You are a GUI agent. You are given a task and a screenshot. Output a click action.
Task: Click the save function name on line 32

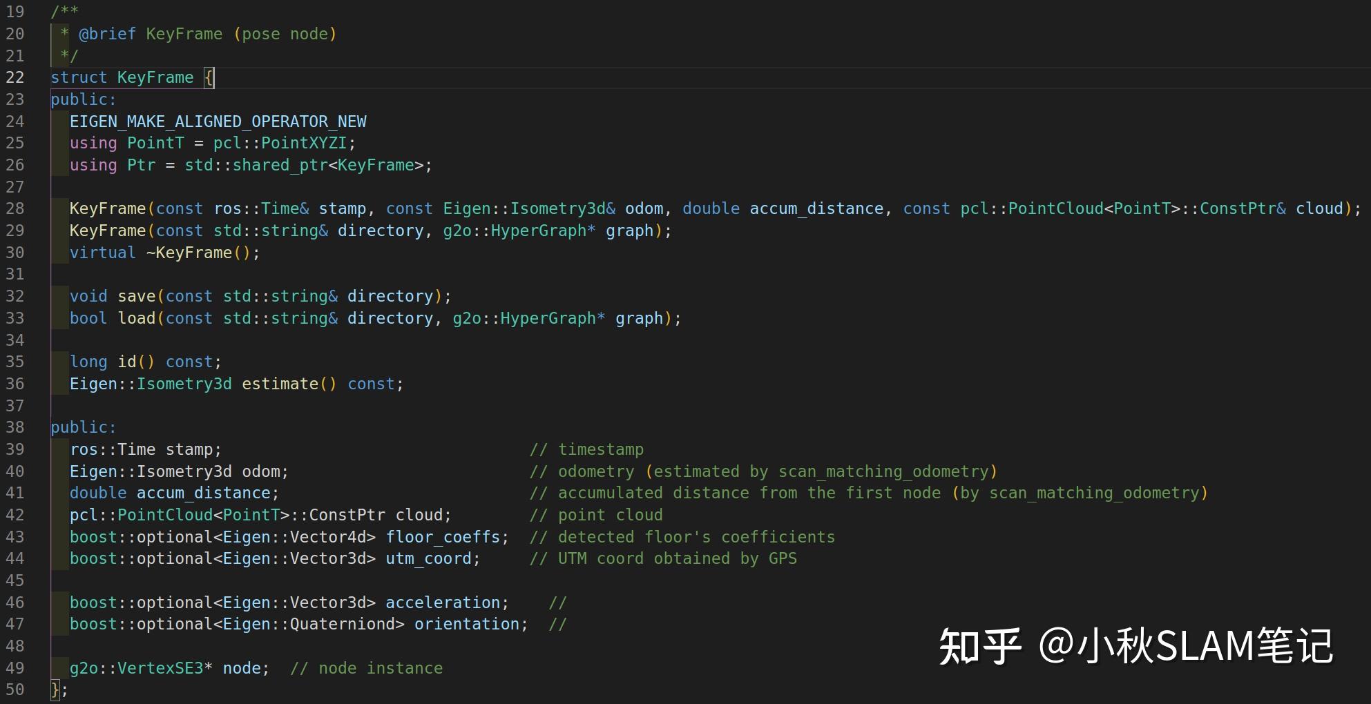point(136,295)
